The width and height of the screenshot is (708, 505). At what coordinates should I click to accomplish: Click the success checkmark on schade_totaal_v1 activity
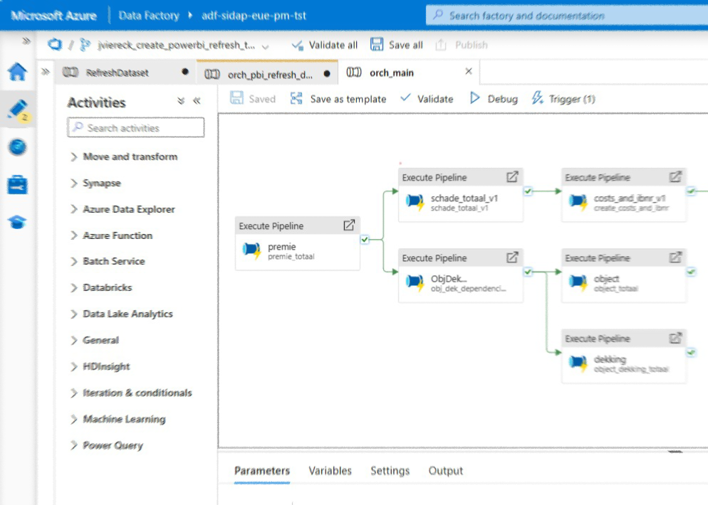[528, 191]
